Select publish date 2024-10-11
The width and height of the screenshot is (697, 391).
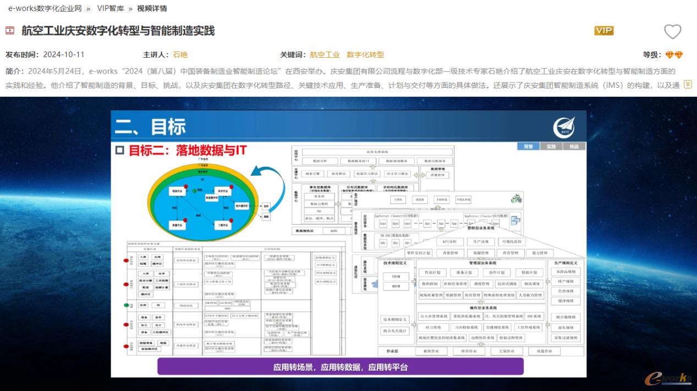[64, 54]
